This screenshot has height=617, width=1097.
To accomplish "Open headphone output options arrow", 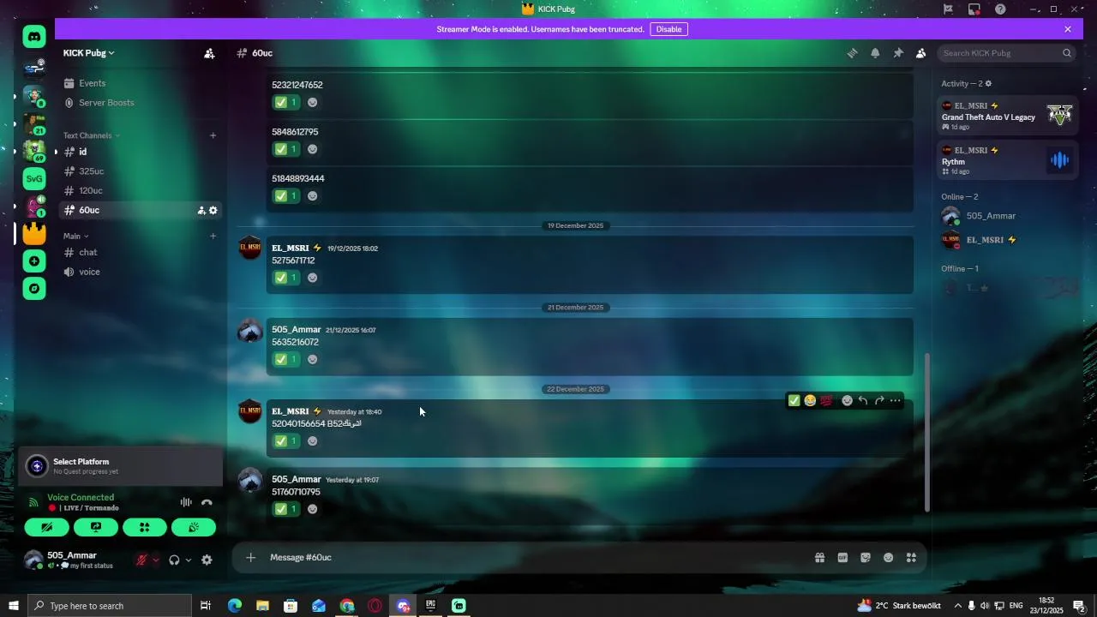I will coord(189,560).
